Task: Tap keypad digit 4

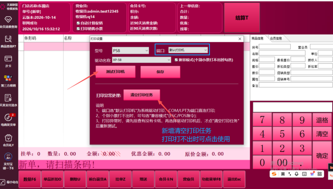Action: coord(262,134)
